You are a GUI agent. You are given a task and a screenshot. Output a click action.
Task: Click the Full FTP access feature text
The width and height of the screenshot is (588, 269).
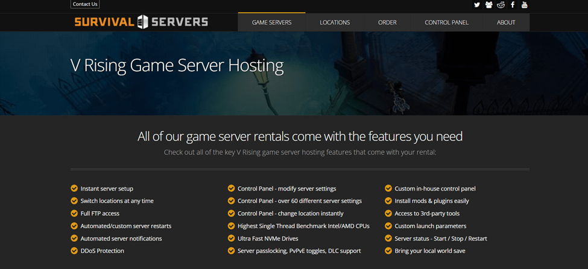(x=100, y=214)
